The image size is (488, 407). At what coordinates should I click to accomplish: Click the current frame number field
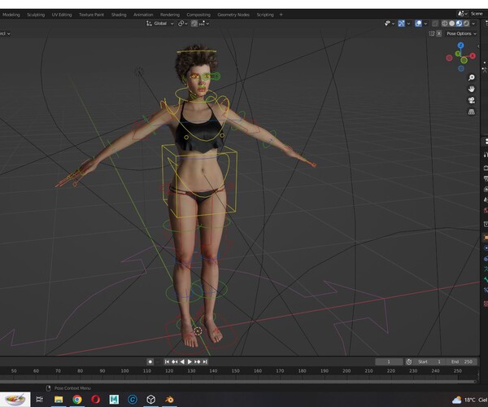point(389,362)
